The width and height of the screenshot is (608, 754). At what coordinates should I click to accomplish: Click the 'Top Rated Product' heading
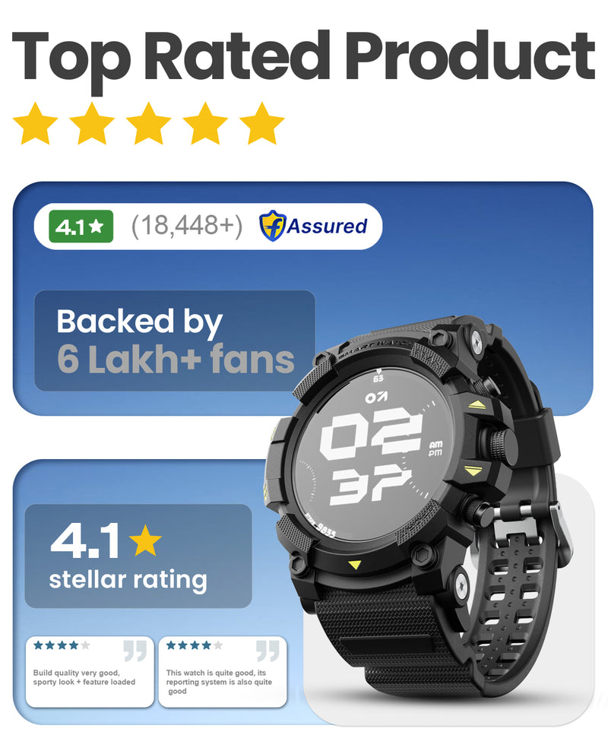tap(304, 57)
